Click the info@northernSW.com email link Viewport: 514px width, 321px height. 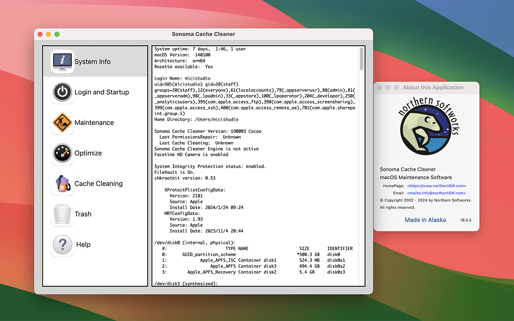tap(436, 193)
